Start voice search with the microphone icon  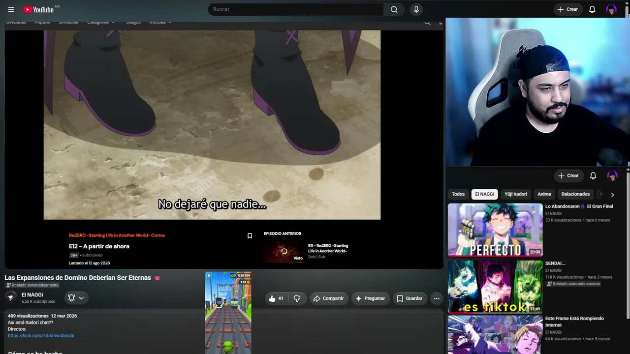416,9
